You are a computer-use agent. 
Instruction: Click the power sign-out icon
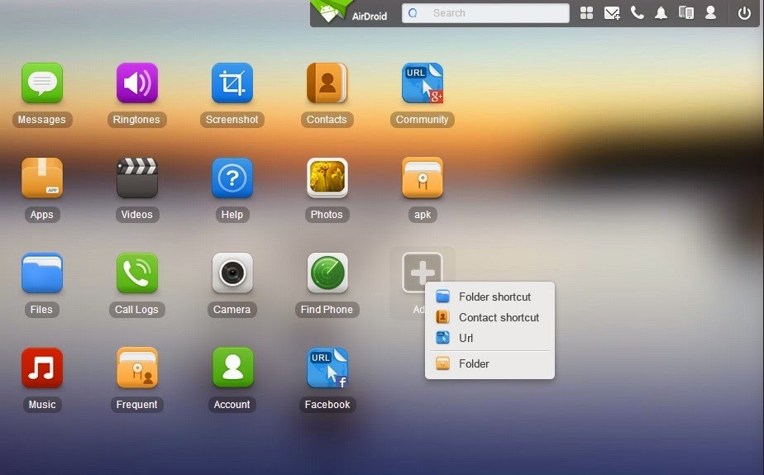[744, 13]
